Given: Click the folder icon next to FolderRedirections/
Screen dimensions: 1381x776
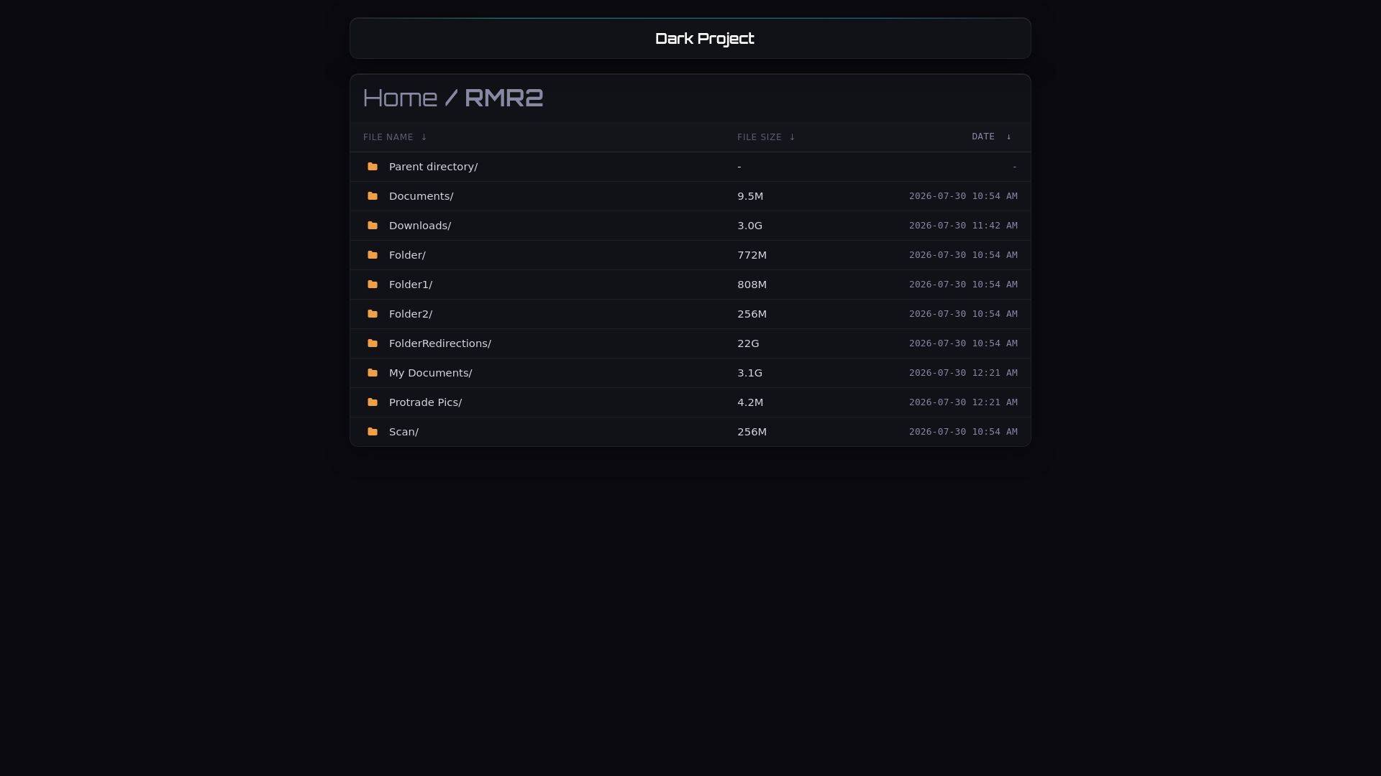Looking at the screenshot, I should click(373, 343).
